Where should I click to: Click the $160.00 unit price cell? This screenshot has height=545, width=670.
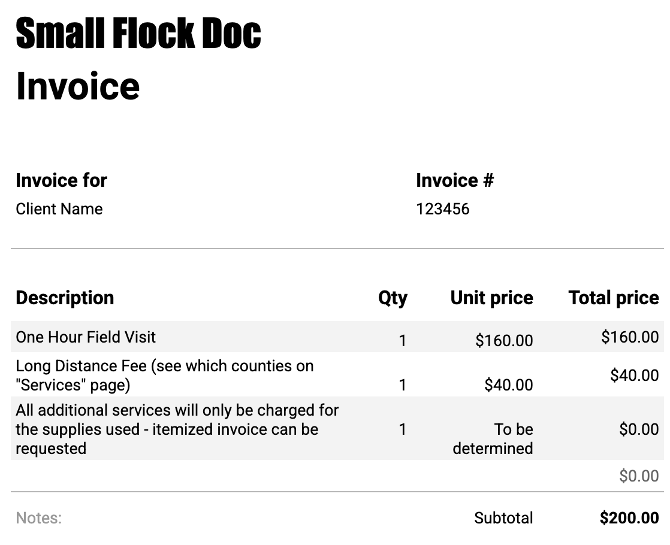(x=504, y=340)
